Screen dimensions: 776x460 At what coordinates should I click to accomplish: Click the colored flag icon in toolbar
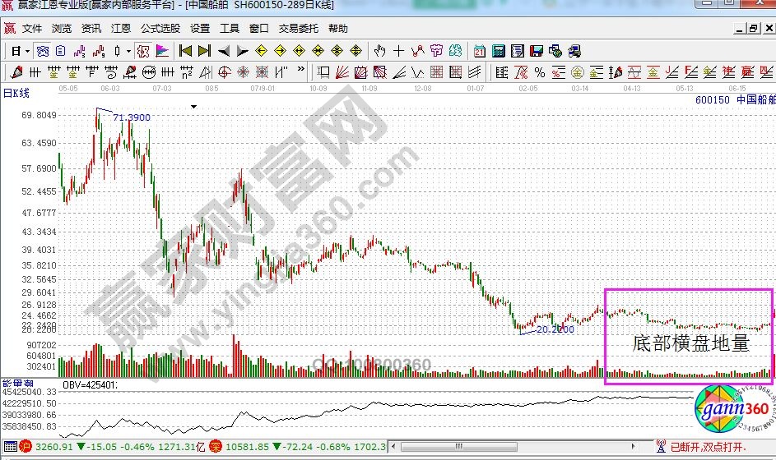coord(162,51)
